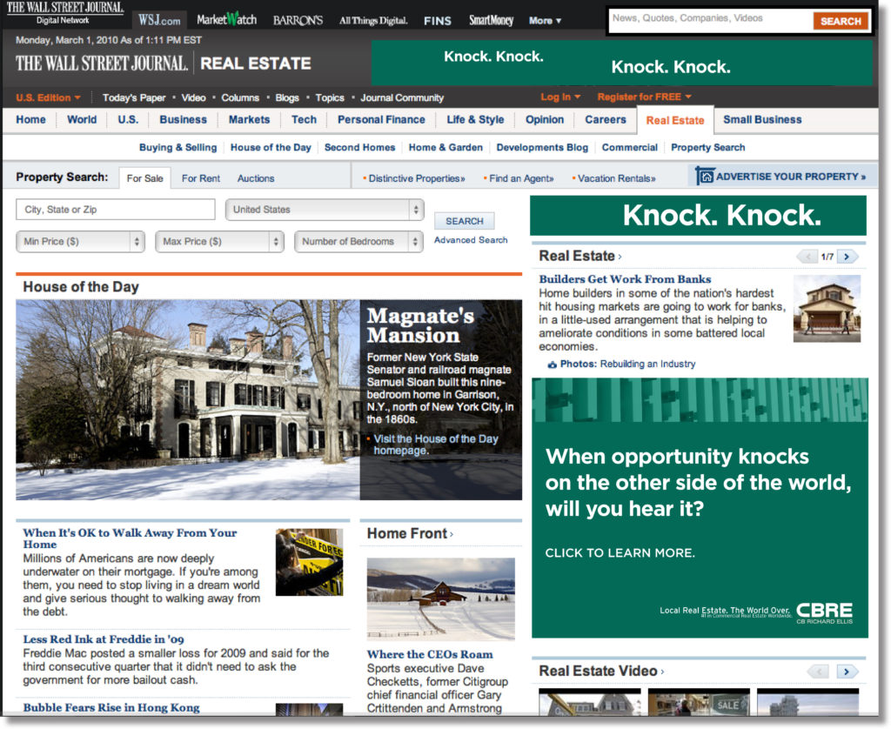Open Less Red Ink at Freddie article

tap(104, 639)
